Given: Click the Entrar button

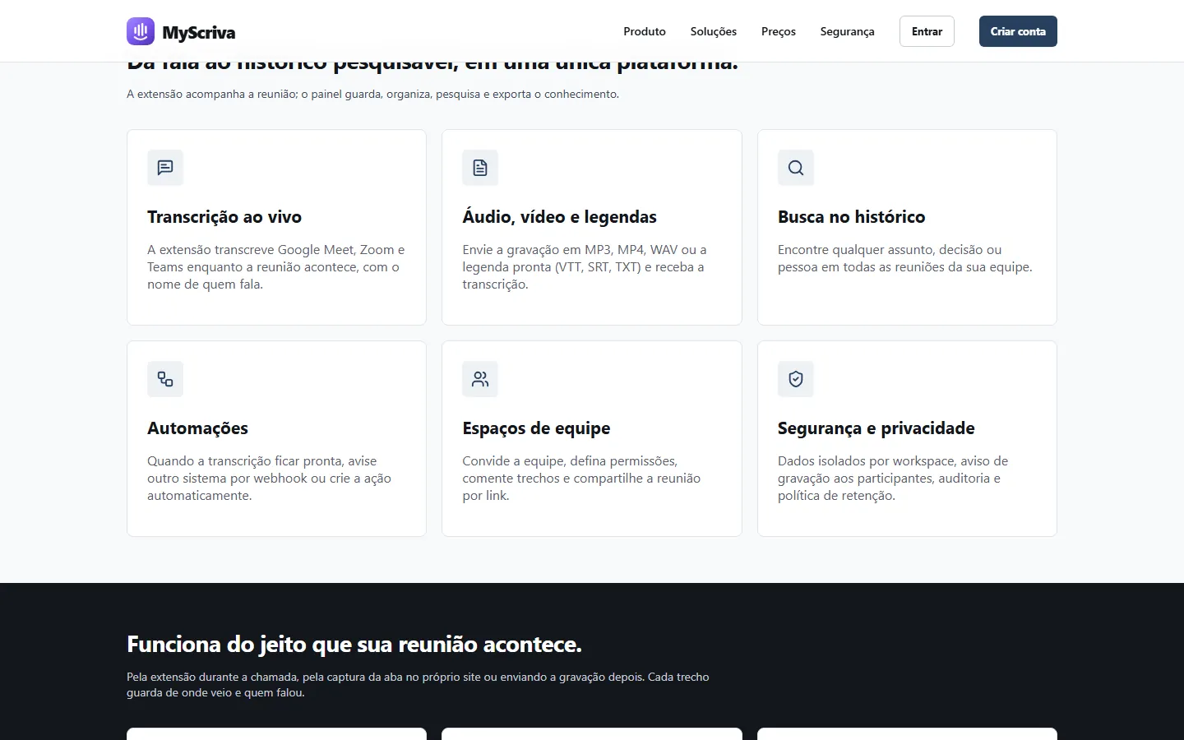Looking at the screenshot, I should pos(927,31).
